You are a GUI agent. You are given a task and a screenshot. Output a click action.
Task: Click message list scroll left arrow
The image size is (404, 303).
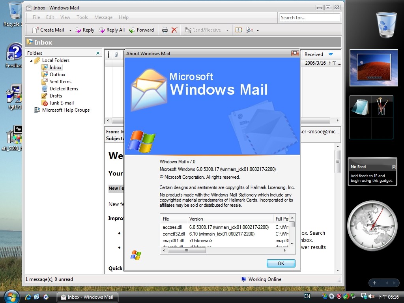[x=108, y=121]
